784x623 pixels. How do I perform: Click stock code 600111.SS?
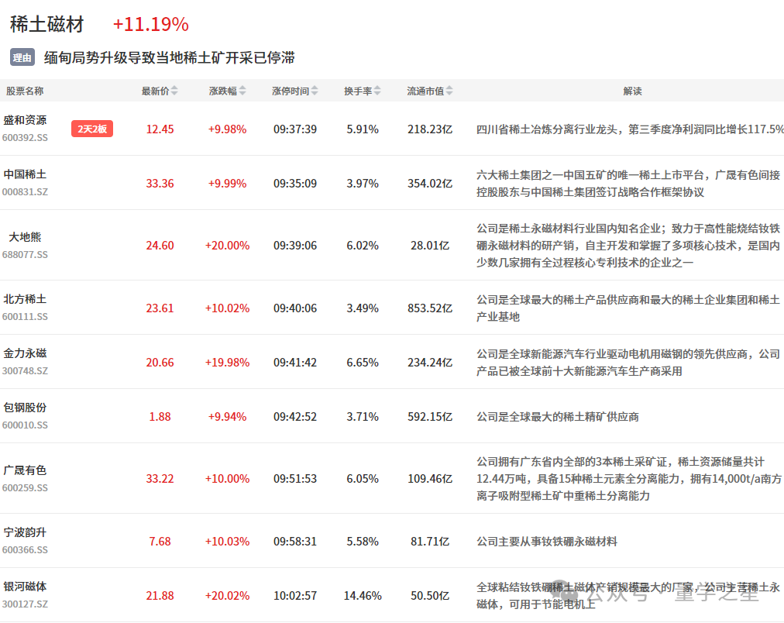click(x=25, y=316)
